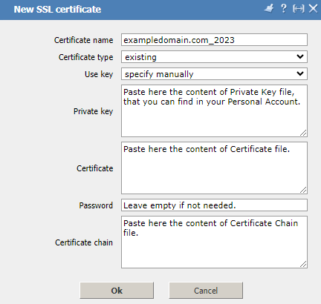
Task: Click the Cancel button
Action: point(206,291)
